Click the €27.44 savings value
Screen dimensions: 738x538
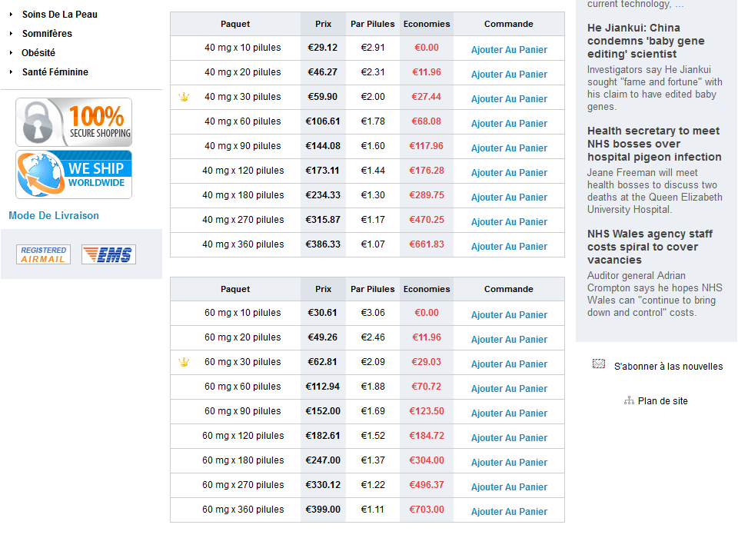point(427,97)
